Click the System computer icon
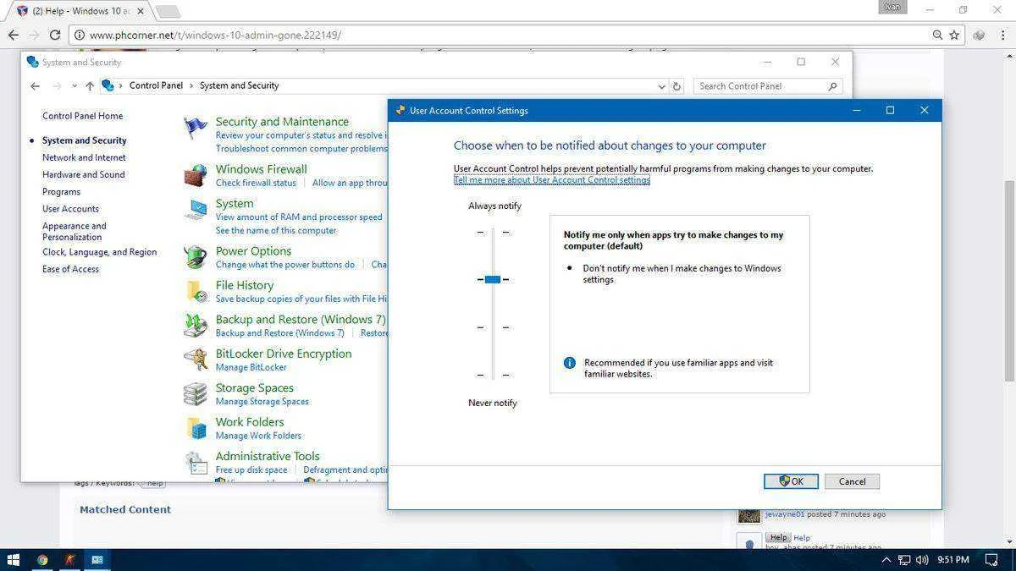The width and height of the screenshot is (1016, 571). [x=196, y=210]
